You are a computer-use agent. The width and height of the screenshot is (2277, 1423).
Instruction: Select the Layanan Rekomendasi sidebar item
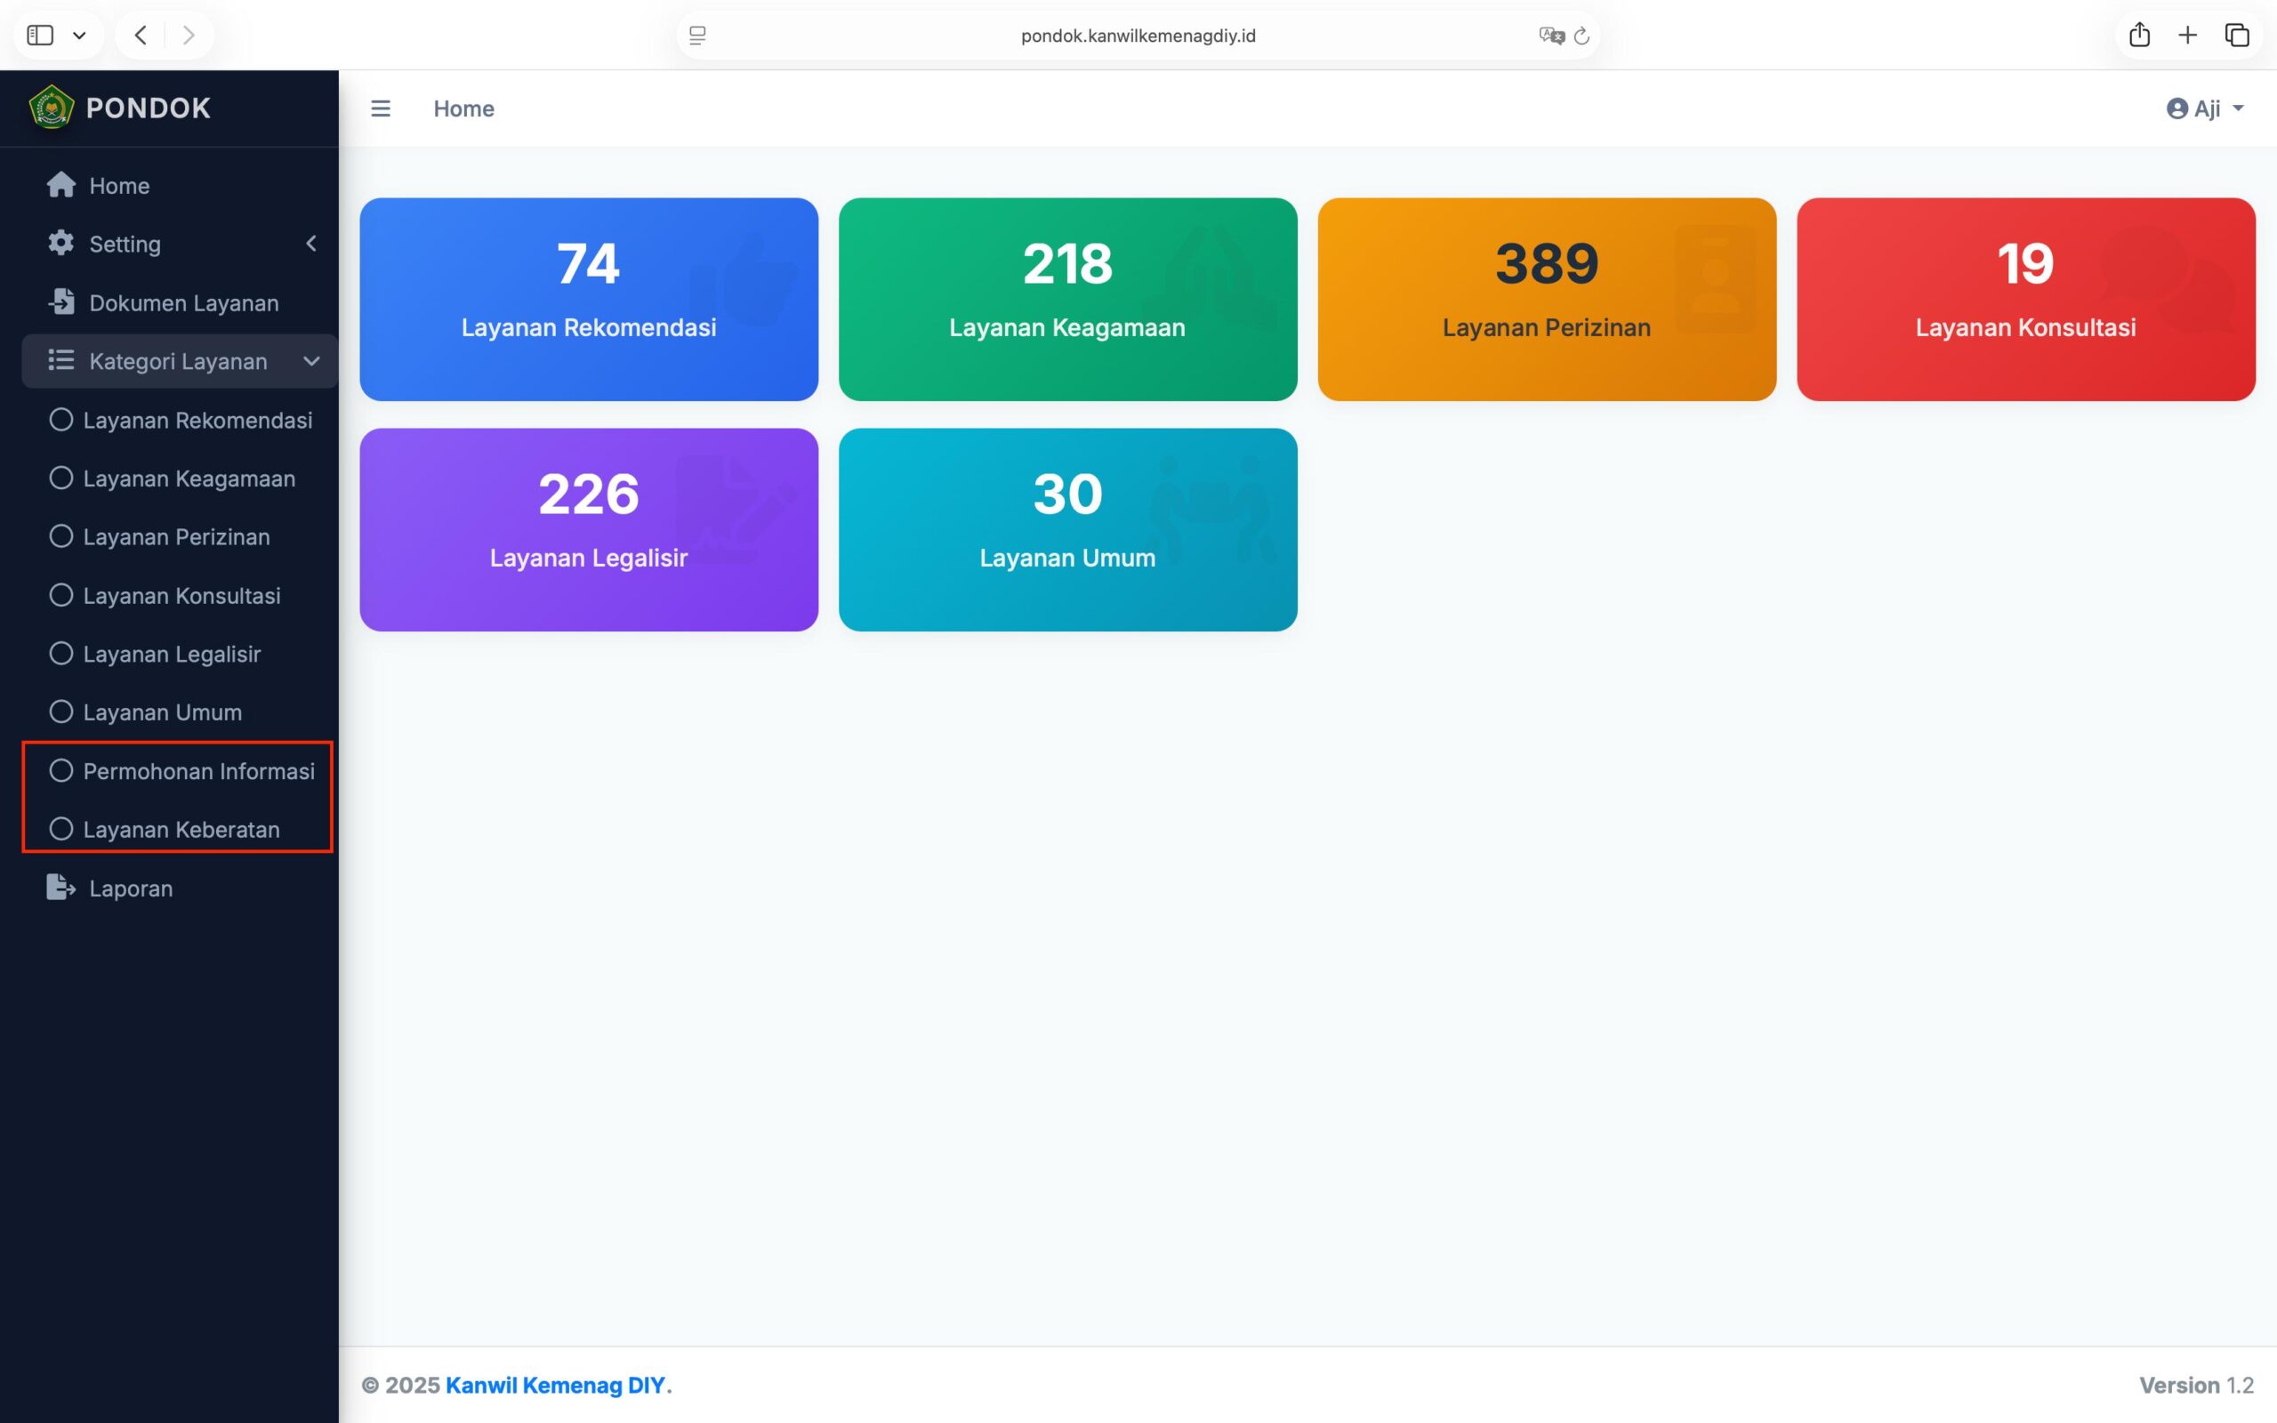180,420
